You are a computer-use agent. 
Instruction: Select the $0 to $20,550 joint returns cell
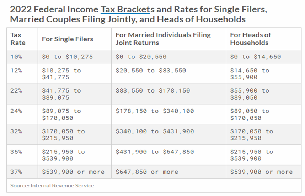[141, 57]
